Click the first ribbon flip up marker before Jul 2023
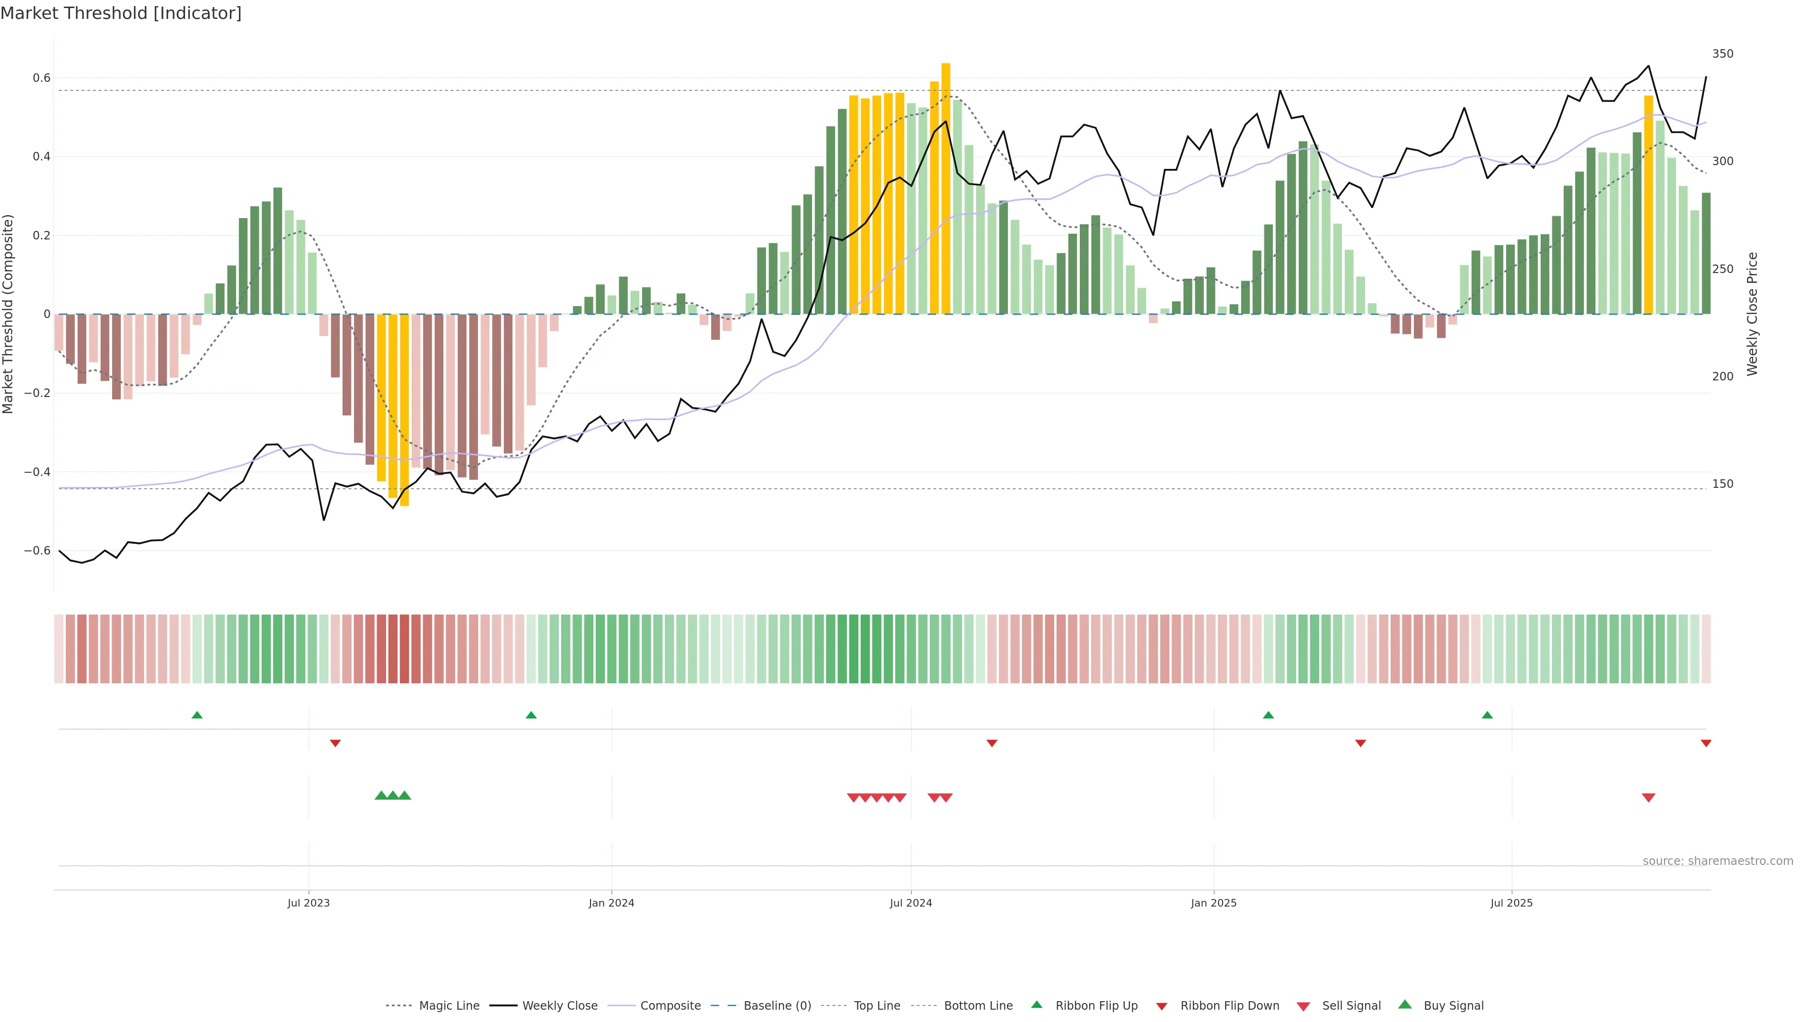The image size is (1817, 1022). point(197,715)
